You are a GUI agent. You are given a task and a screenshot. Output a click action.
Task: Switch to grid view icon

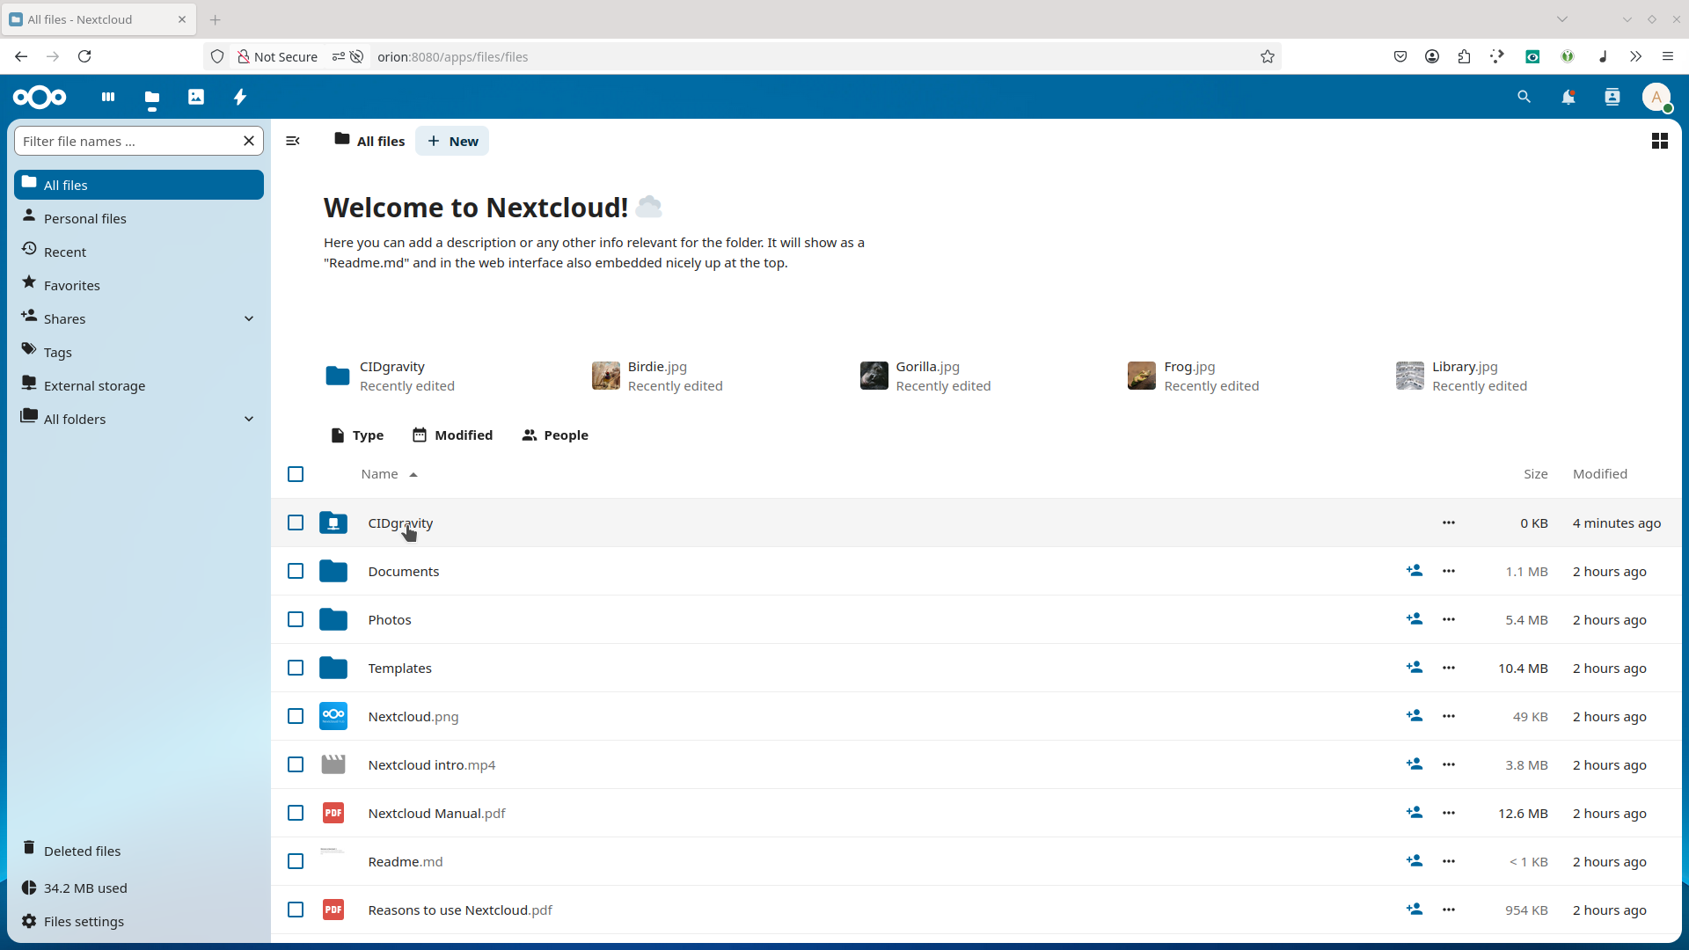pyautogui.click(x=1660, y=141)
